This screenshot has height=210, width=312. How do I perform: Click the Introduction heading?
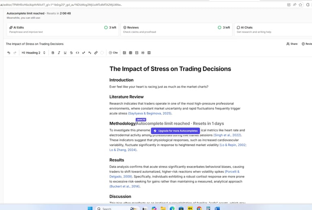click(x=121, y=80)
